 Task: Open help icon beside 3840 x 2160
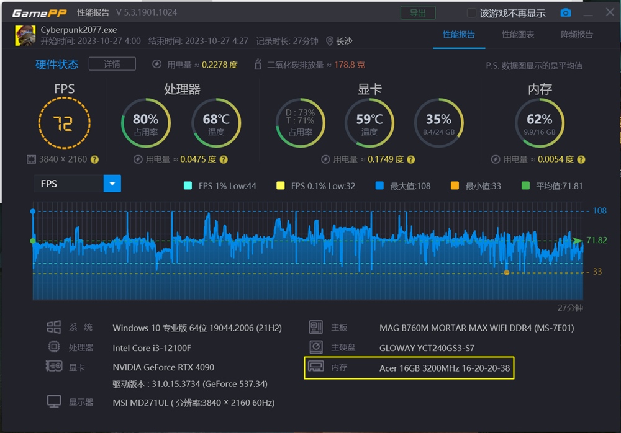coord(94,159)
